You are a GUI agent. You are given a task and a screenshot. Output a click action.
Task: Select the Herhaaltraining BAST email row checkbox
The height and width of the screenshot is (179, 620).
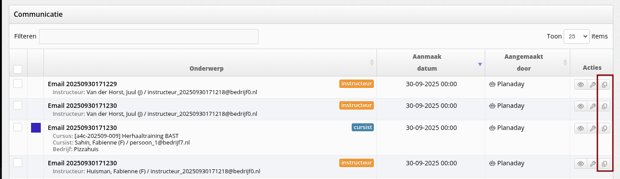[x=18, y=127]
